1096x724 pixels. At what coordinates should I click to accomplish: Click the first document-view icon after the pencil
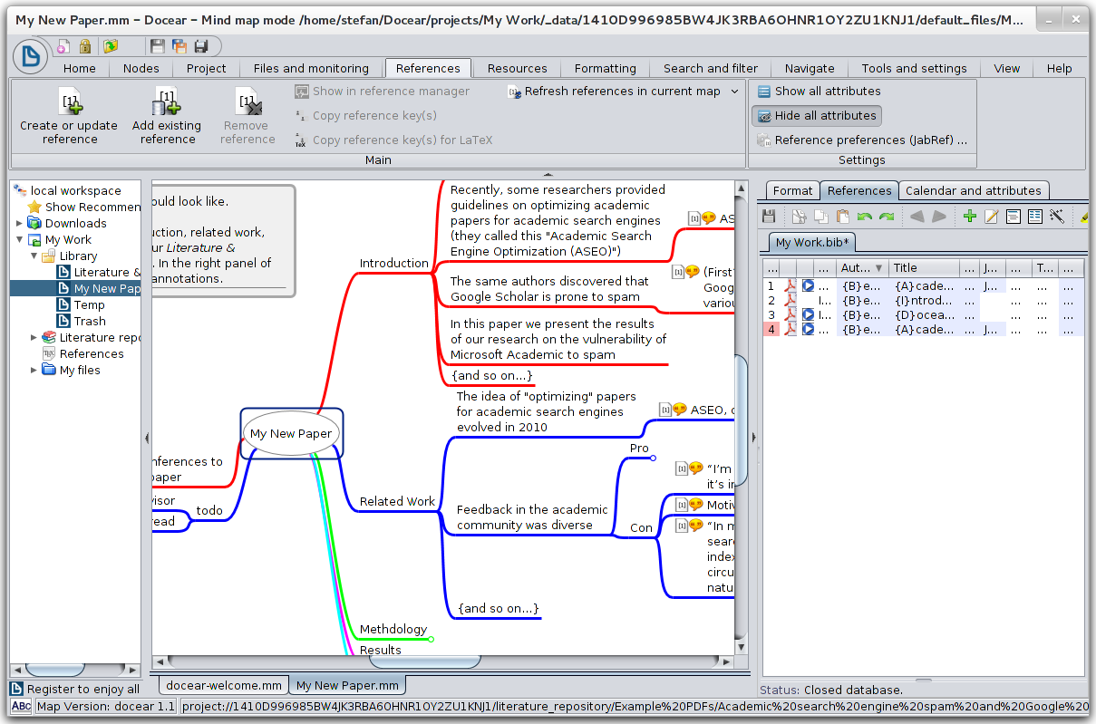coord(1014,217)
